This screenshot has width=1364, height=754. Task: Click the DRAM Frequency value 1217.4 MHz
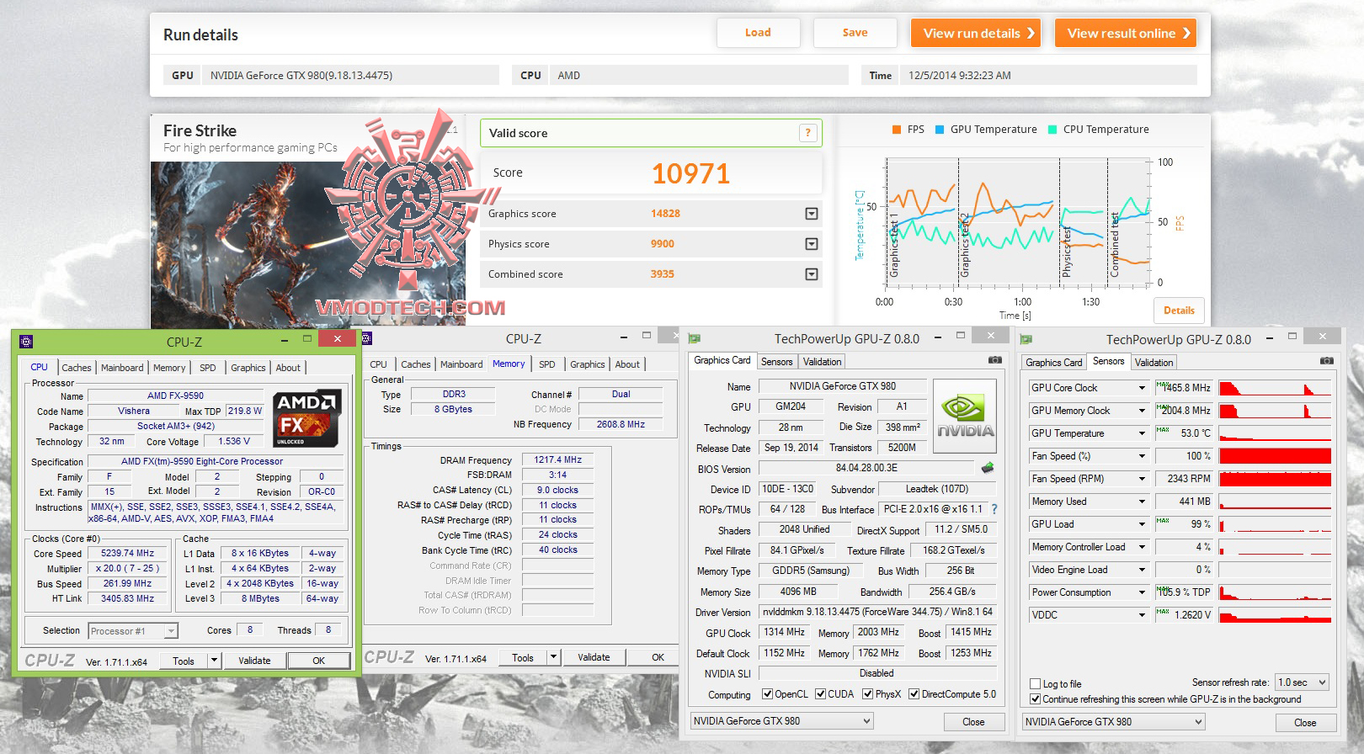pos(557,459)
